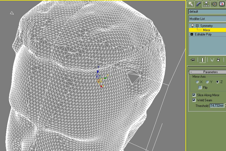Open the Modifier List dropdown
The image size is (226, 151).
(207, 19)
